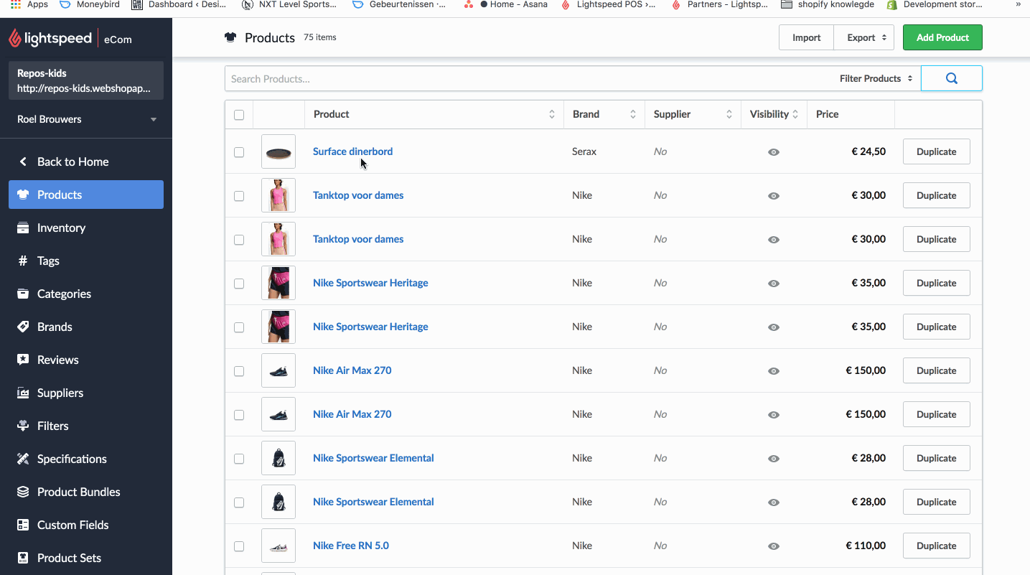Click the shirt icon beside Products heading
The image size is (1030, 575).
click(x=230, y=37)
